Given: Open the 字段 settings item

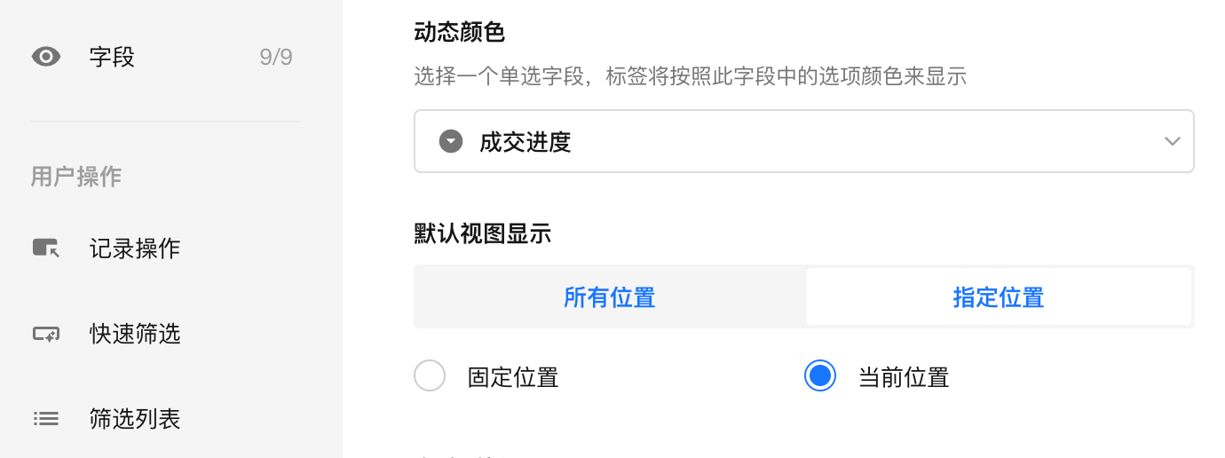Looking at the screenshot, I should click(x=112, y=58).
